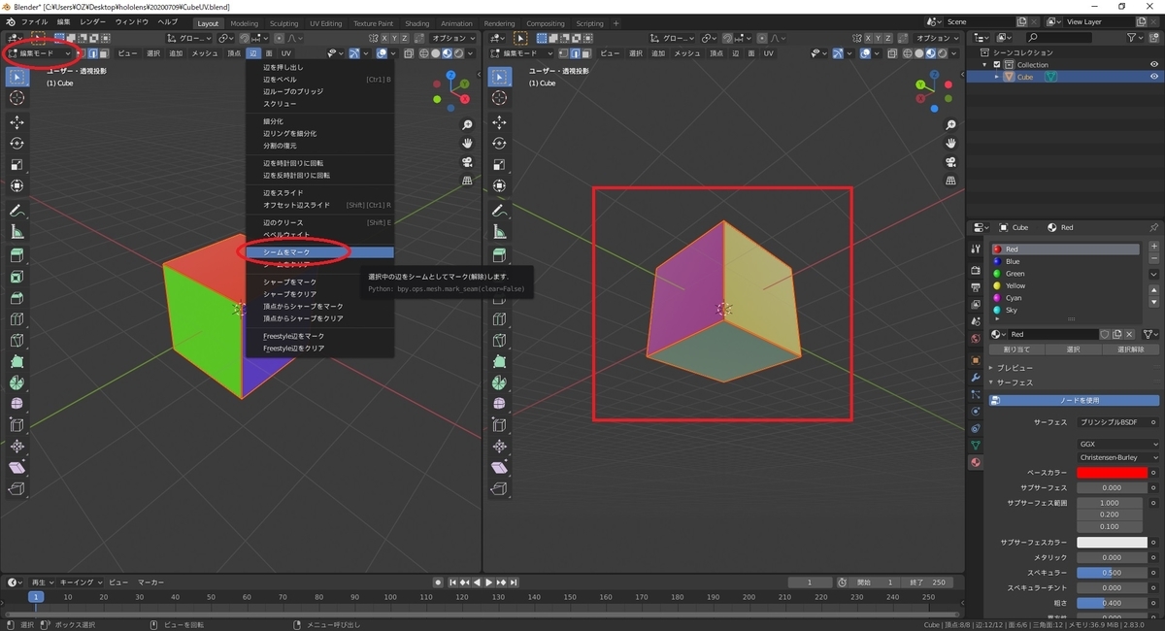Screen dimensions: 1165x631
Task: Enable face select mode in left viewport
Action: (104, 53)
